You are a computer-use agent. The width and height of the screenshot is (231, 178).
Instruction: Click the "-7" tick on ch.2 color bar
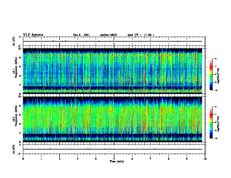pyautogui.click(x=215, y=115)
